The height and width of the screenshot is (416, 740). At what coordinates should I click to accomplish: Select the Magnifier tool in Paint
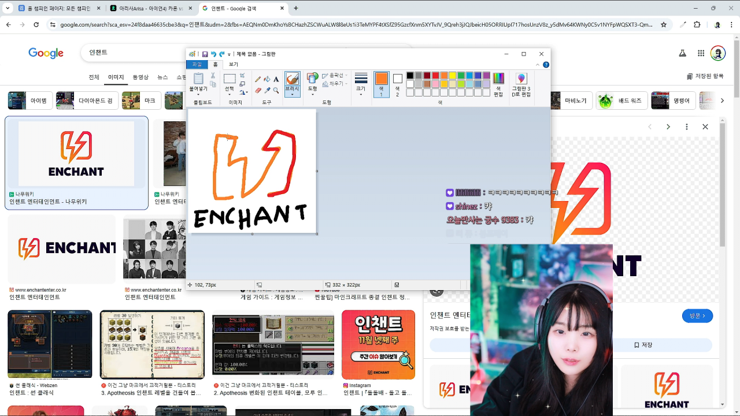pos(276,90)
